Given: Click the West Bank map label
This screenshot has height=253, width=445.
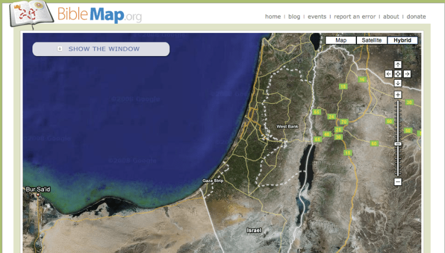Looking at the screenshot, I should (x=287, y=127).
